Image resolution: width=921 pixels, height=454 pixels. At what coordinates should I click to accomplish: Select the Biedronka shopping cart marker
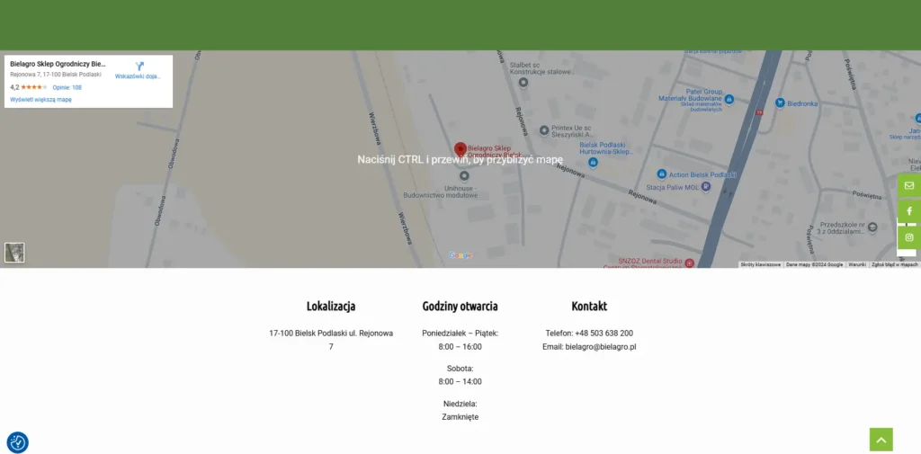[780, 103]
